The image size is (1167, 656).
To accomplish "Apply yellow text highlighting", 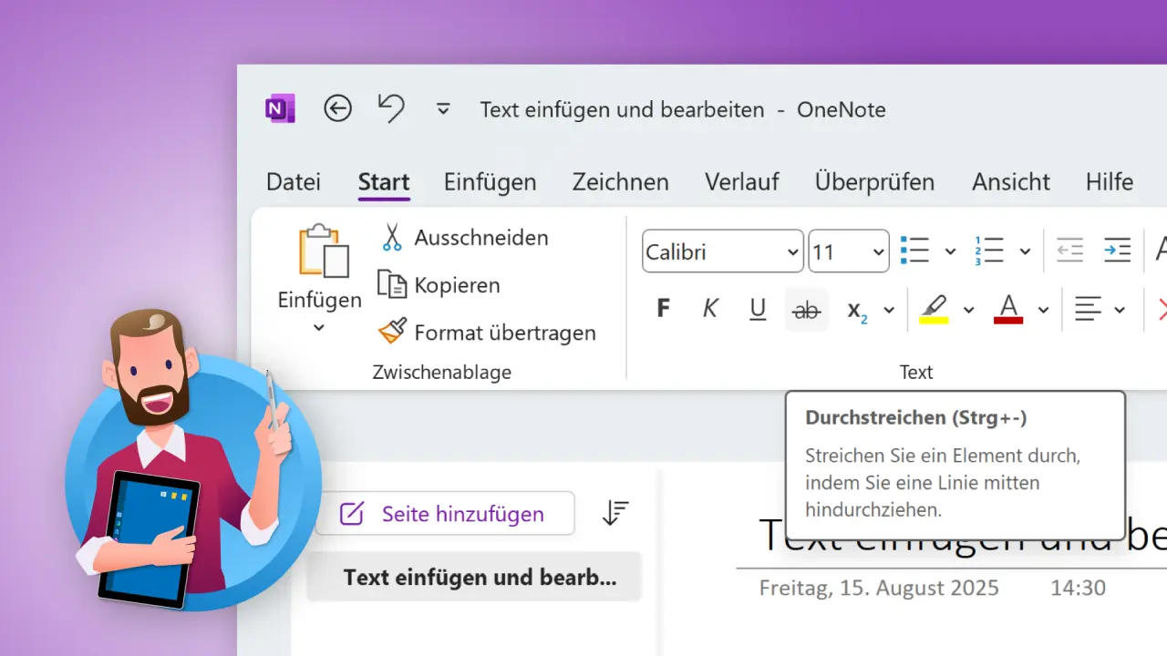I will [x=934, y=309].
